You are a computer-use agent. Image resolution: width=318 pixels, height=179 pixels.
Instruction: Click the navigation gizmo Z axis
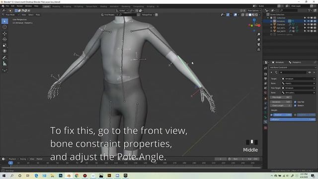tap(254, 20)
